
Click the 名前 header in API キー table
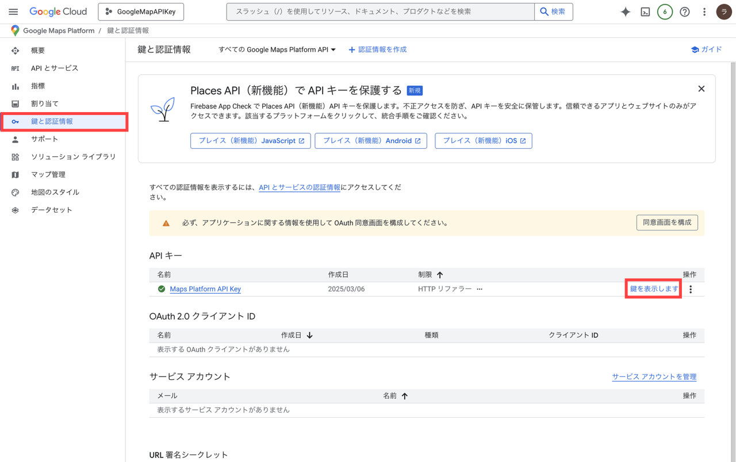[x=164, y=275]
